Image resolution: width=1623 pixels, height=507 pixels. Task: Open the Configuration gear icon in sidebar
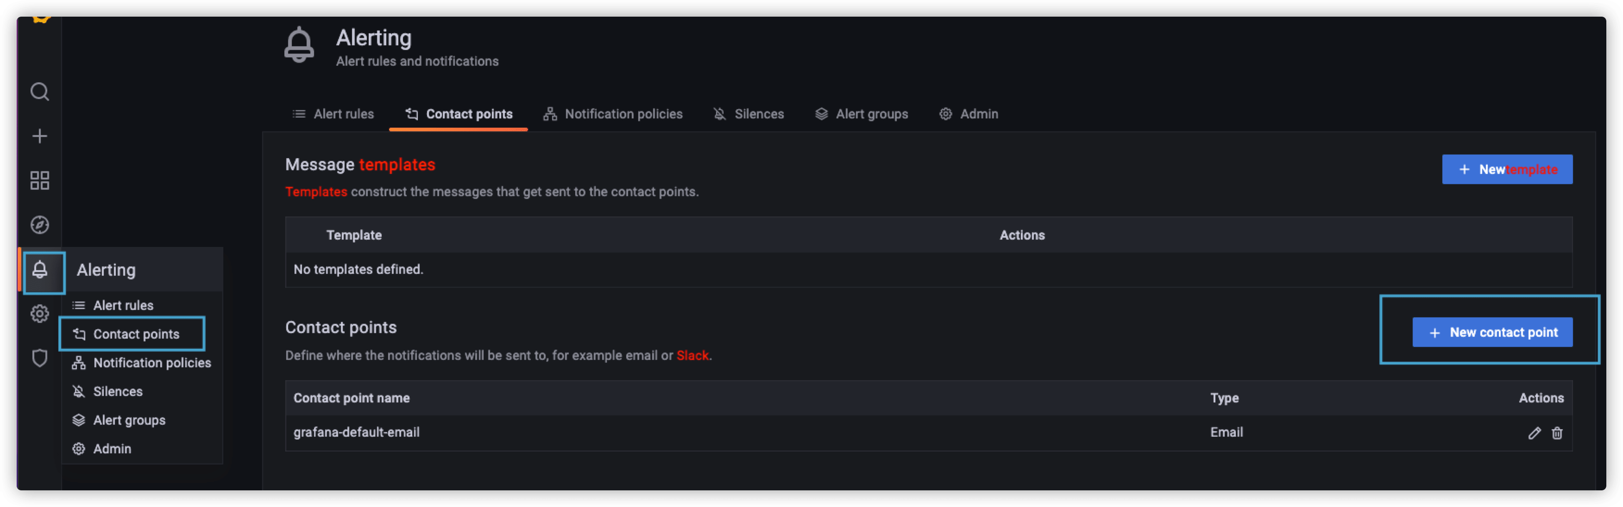[40, 313]
